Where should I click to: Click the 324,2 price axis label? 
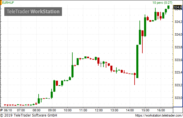pos(178,22)
